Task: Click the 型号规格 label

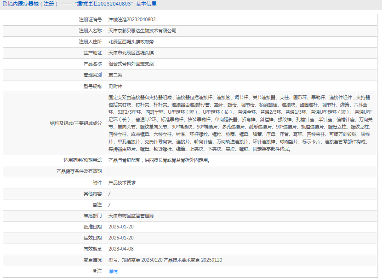Action: click(x=92, y=87)
